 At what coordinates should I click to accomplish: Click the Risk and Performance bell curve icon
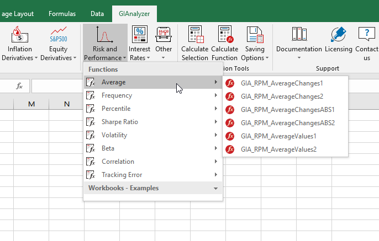[x=104, y=35]
